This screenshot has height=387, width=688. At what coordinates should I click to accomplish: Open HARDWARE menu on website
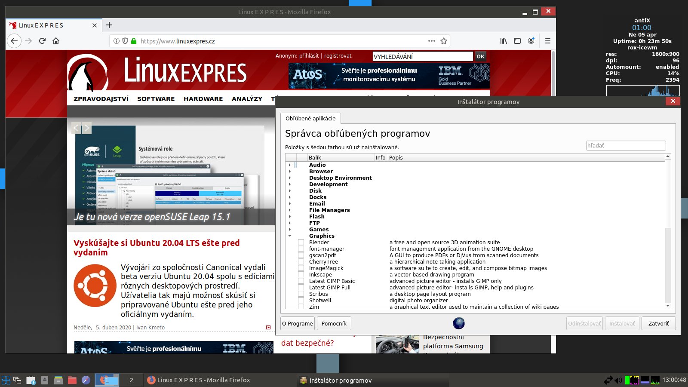coord(203,99)
